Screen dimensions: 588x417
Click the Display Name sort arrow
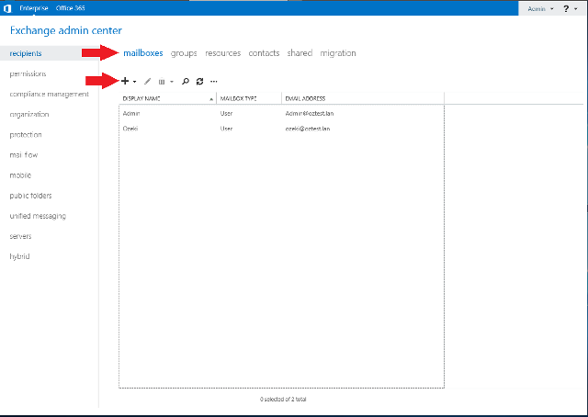[x=211, y=99]
